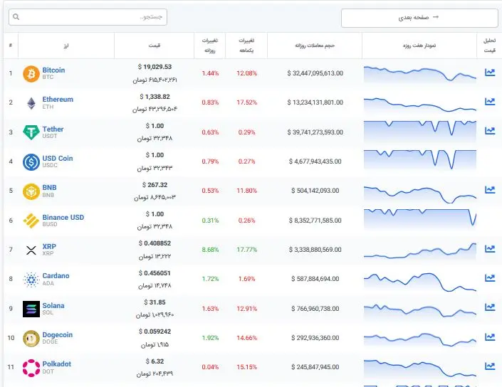Screen dimensions: 502x387
Task: Open price analysis chart icon for Dogecoin
Action: tap(490, 336)
